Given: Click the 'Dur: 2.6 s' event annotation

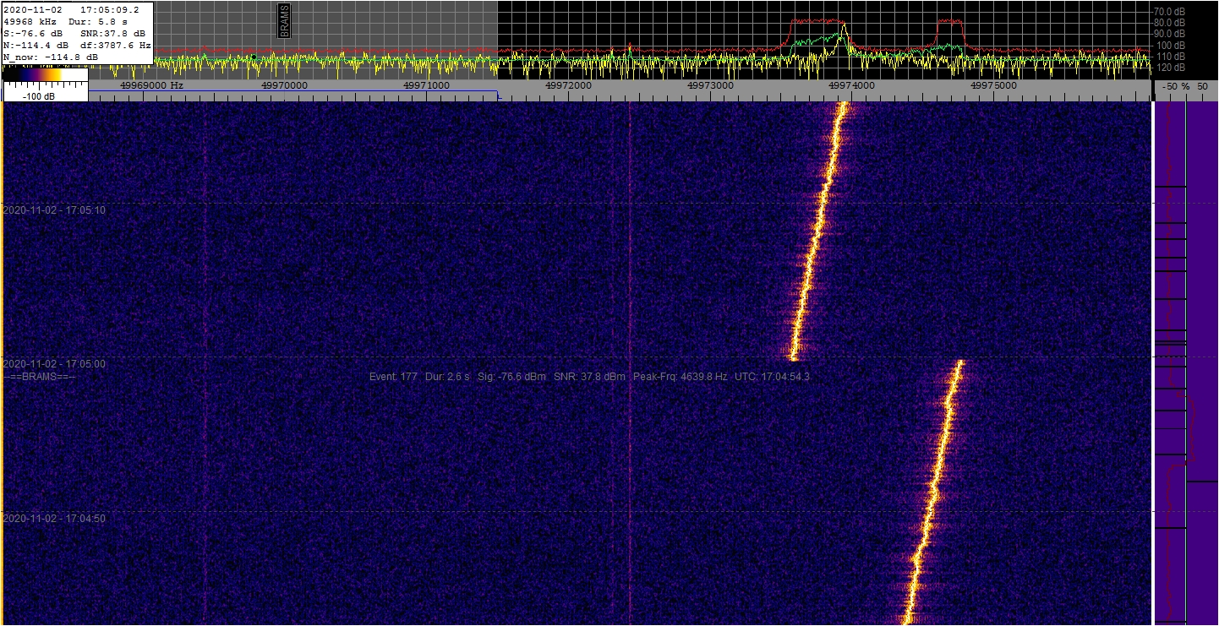Looking at the screenshot, I should click(x=447, y=376).
